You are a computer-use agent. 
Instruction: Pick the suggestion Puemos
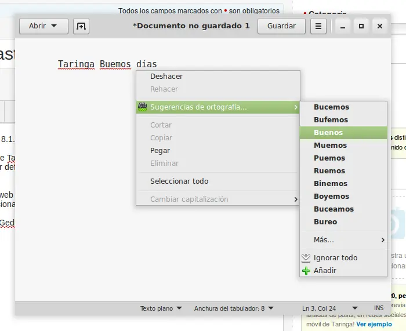tap(343, 158)
